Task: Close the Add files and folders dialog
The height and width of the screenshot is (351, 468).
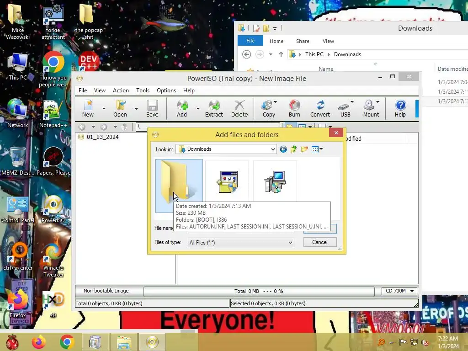Action: tap(336, 133)
